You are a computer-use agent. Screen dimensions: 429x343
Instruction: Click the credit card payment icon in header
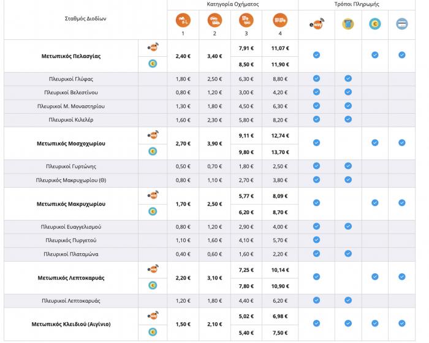(402, 24)
